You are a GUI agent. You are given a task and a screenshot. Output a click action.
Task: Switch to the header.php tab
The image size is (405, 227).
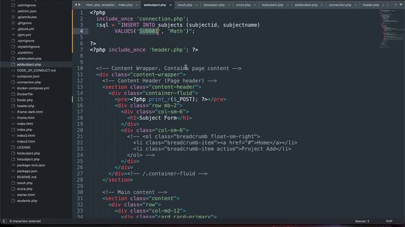[x=371, y=5]
